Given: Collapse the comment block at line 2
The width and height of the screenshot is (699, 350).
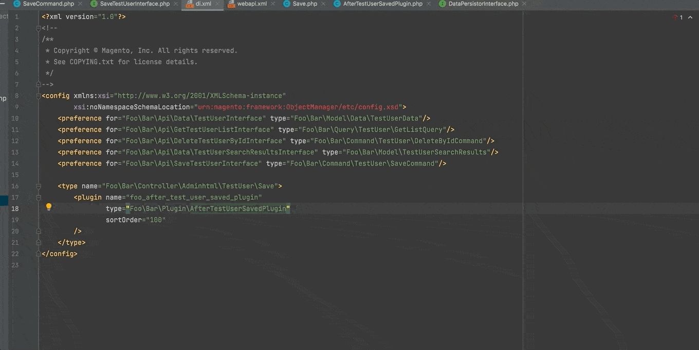Looking at the screenshot, I should 39,28.
